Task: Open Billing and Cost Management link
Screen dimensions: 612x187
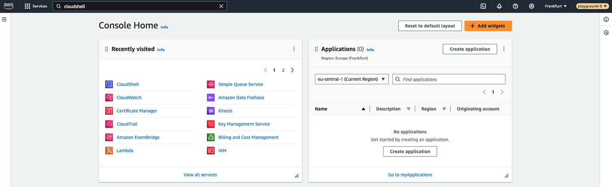Action: point(248,137)
